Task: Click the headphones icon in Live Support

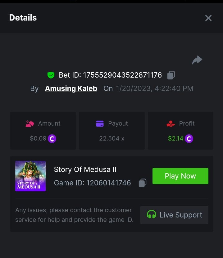Action: (152, 215)
